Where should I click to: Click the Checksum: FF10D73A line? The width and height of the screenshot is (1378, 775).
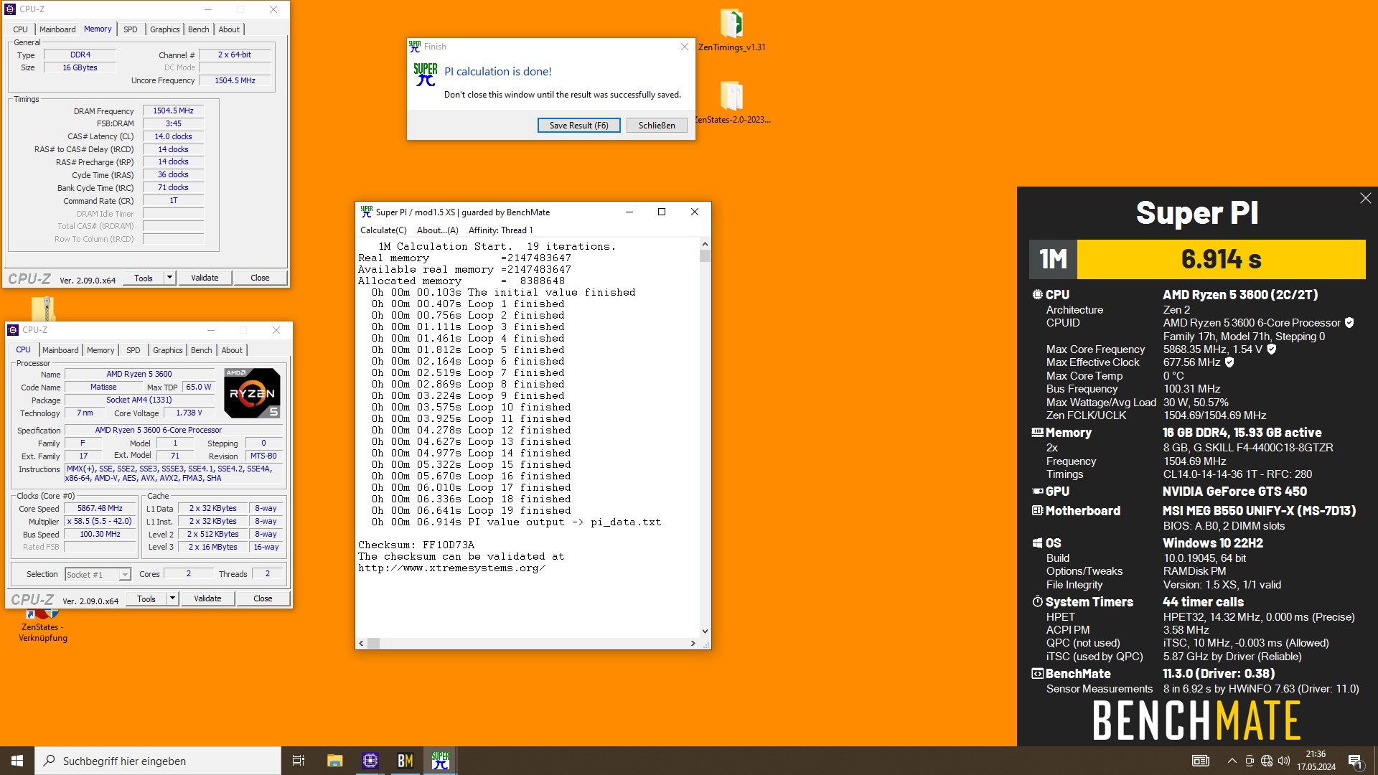pos(416,545)
